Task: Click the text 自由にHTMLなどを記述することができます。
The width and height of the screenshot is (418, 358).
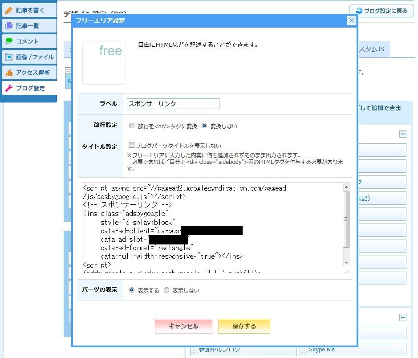Action: pyautogui.click(x=199, y=45)
